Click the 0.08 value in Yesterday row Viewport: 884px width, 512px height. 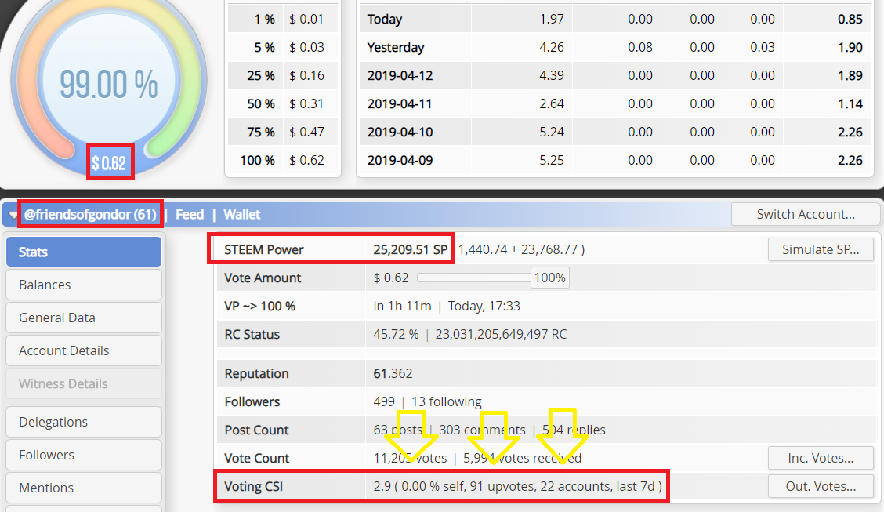[x=640, y=47]
